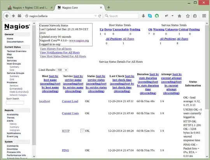Open a new tab with plus icon

coord(108,7)
